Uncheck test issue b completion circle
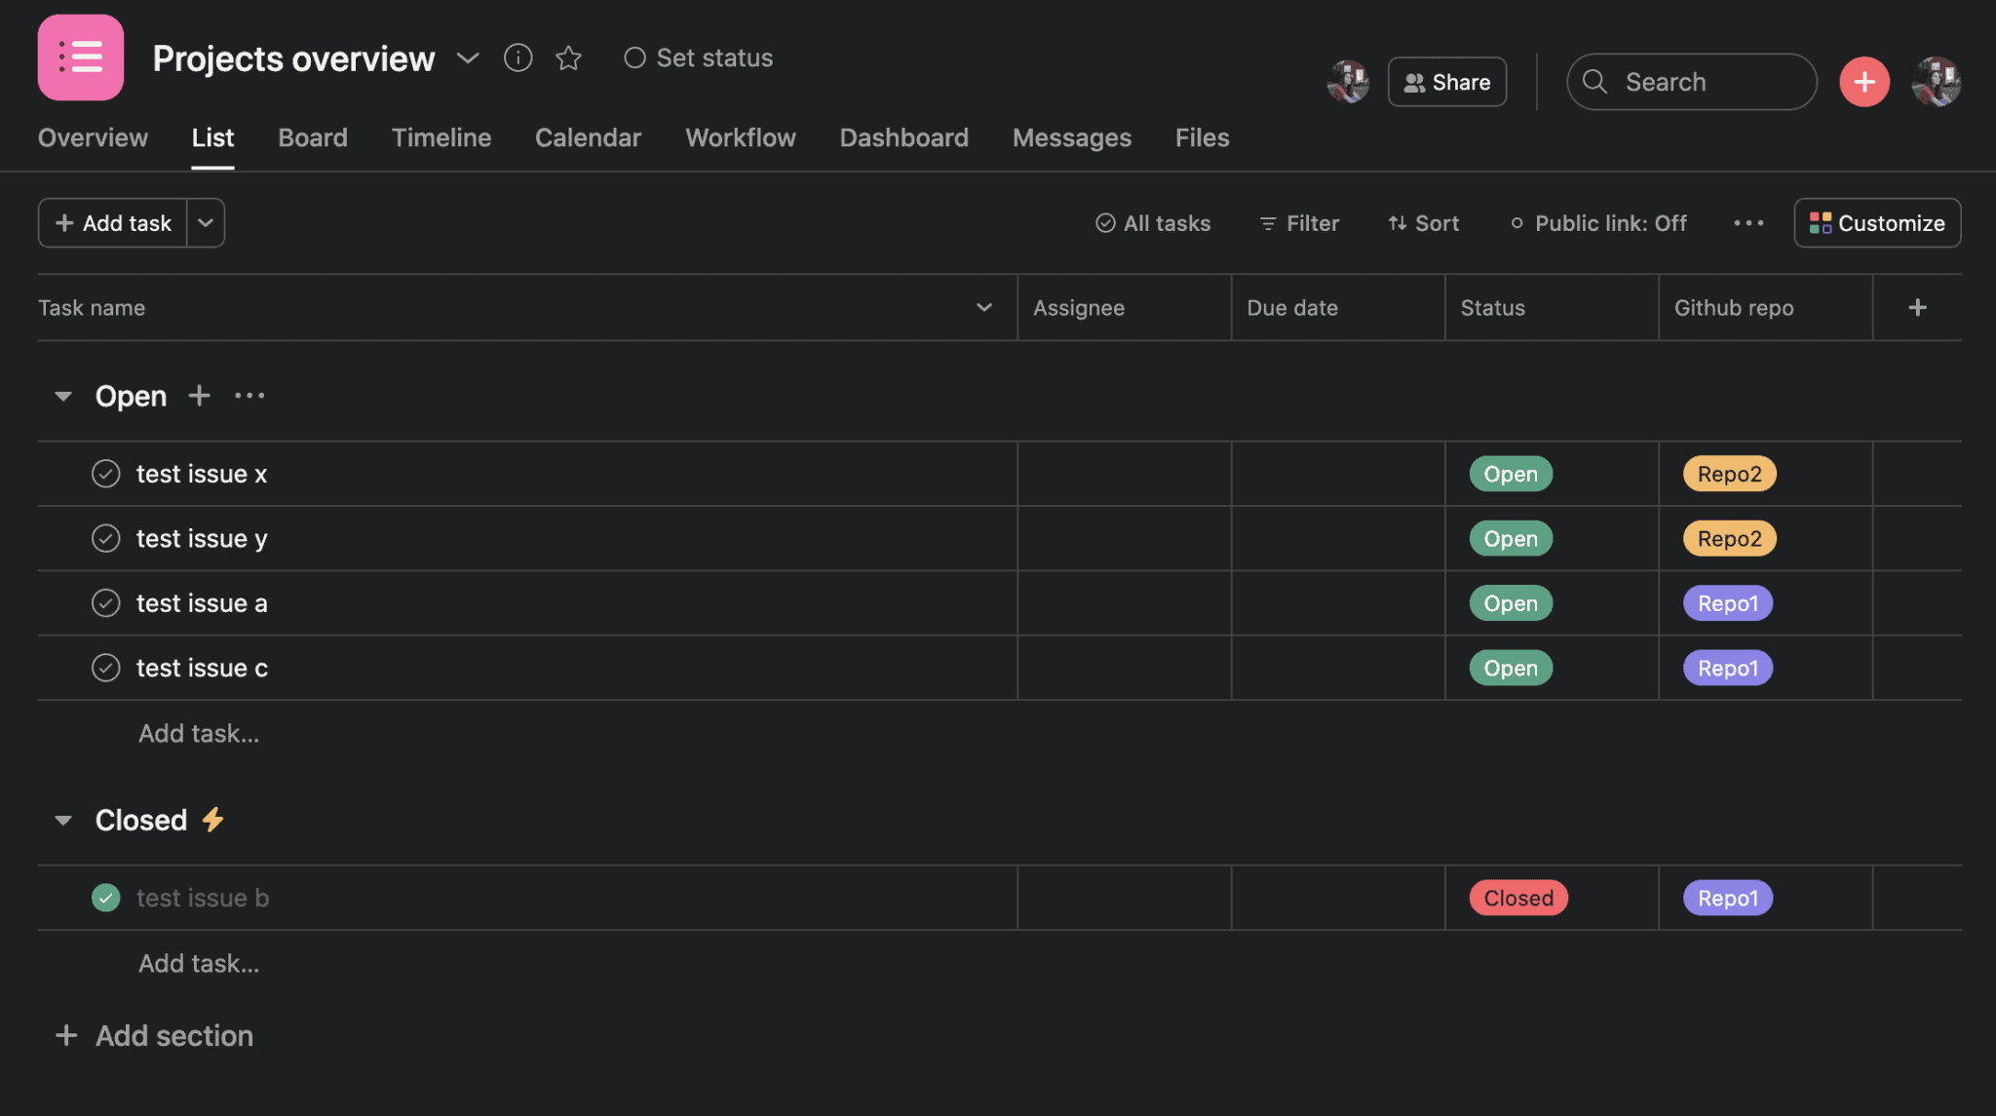Viewport: 1996px width, 1116px height. [105, 898]
